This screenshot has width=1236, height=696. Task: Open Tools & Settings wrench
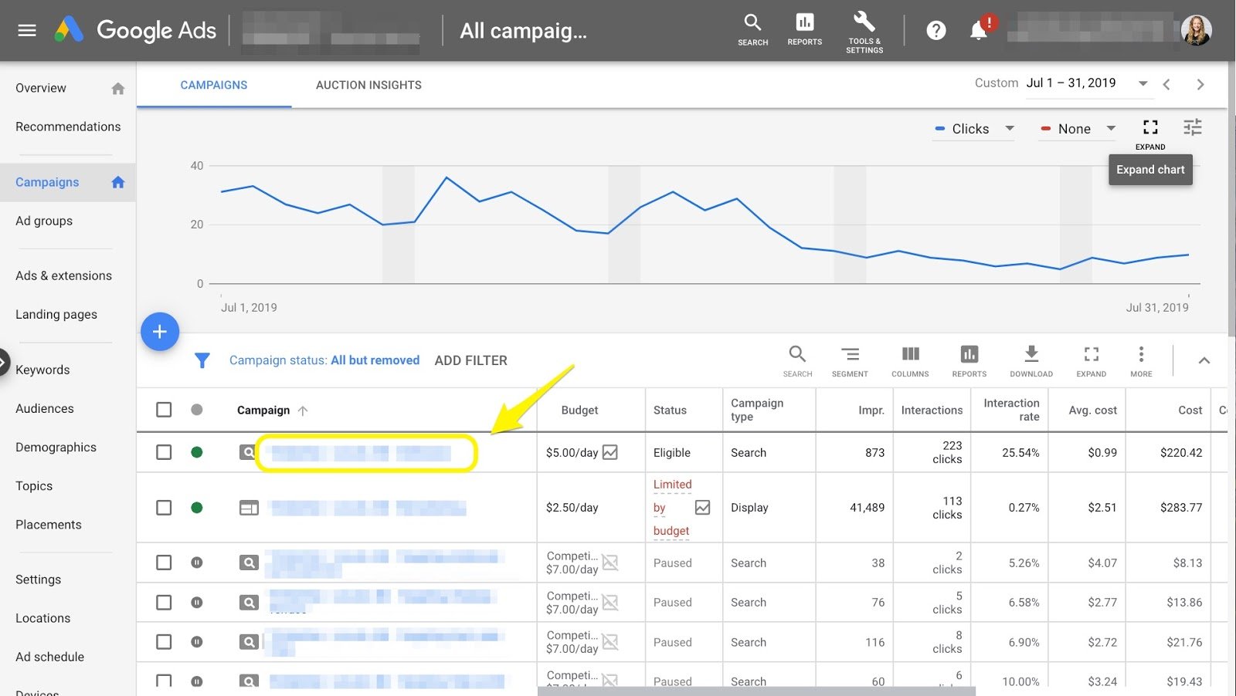pyautogui.click(x=864, y=32)
